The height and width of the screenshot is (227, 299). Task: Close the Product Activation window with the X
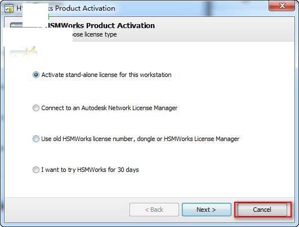pos(282,6)
